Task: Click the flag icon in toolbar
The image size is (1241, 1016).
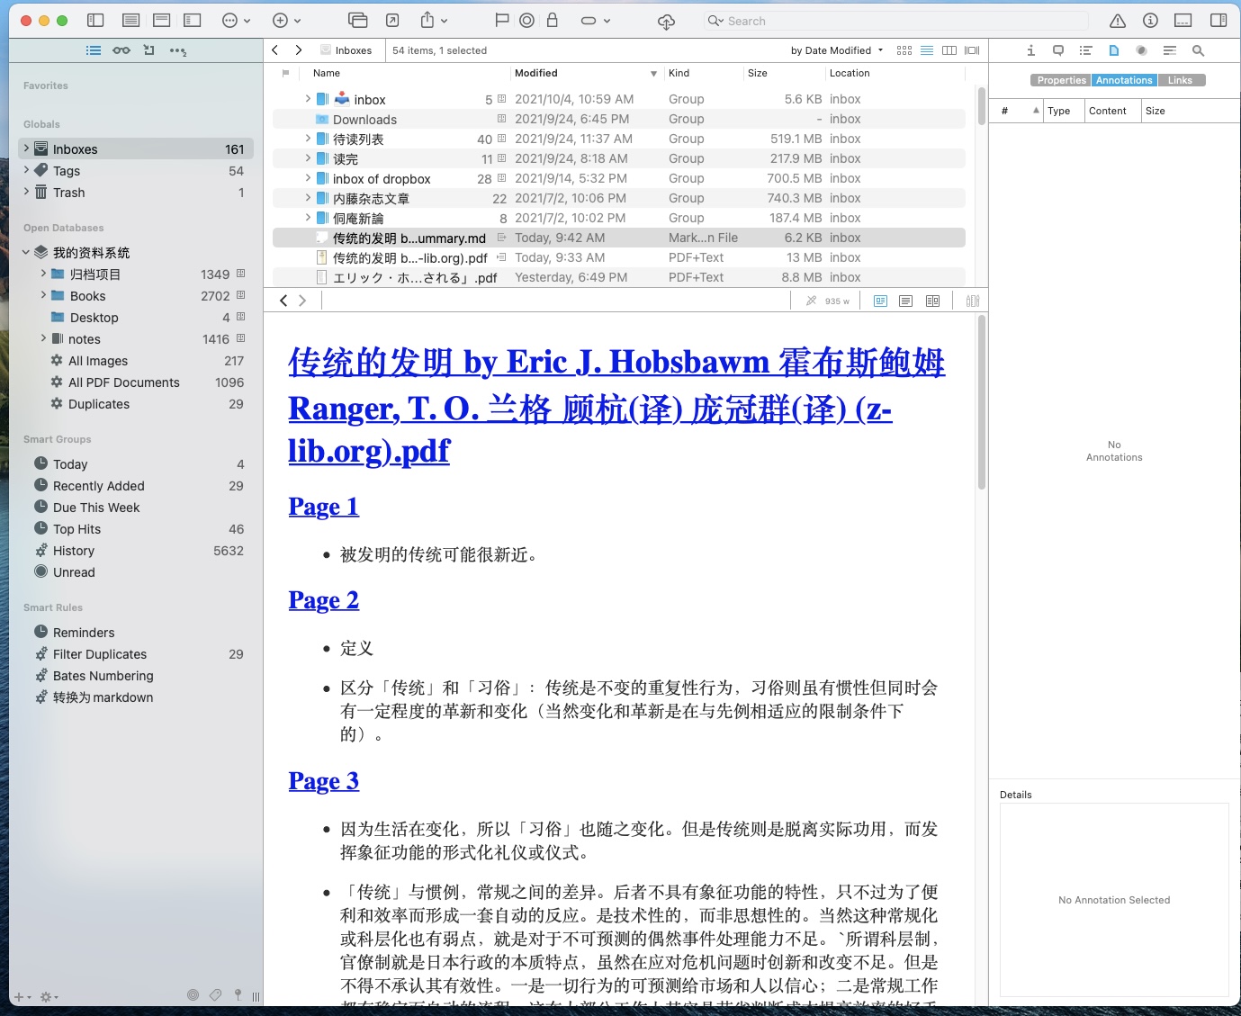Action: (x=502, y=21)
